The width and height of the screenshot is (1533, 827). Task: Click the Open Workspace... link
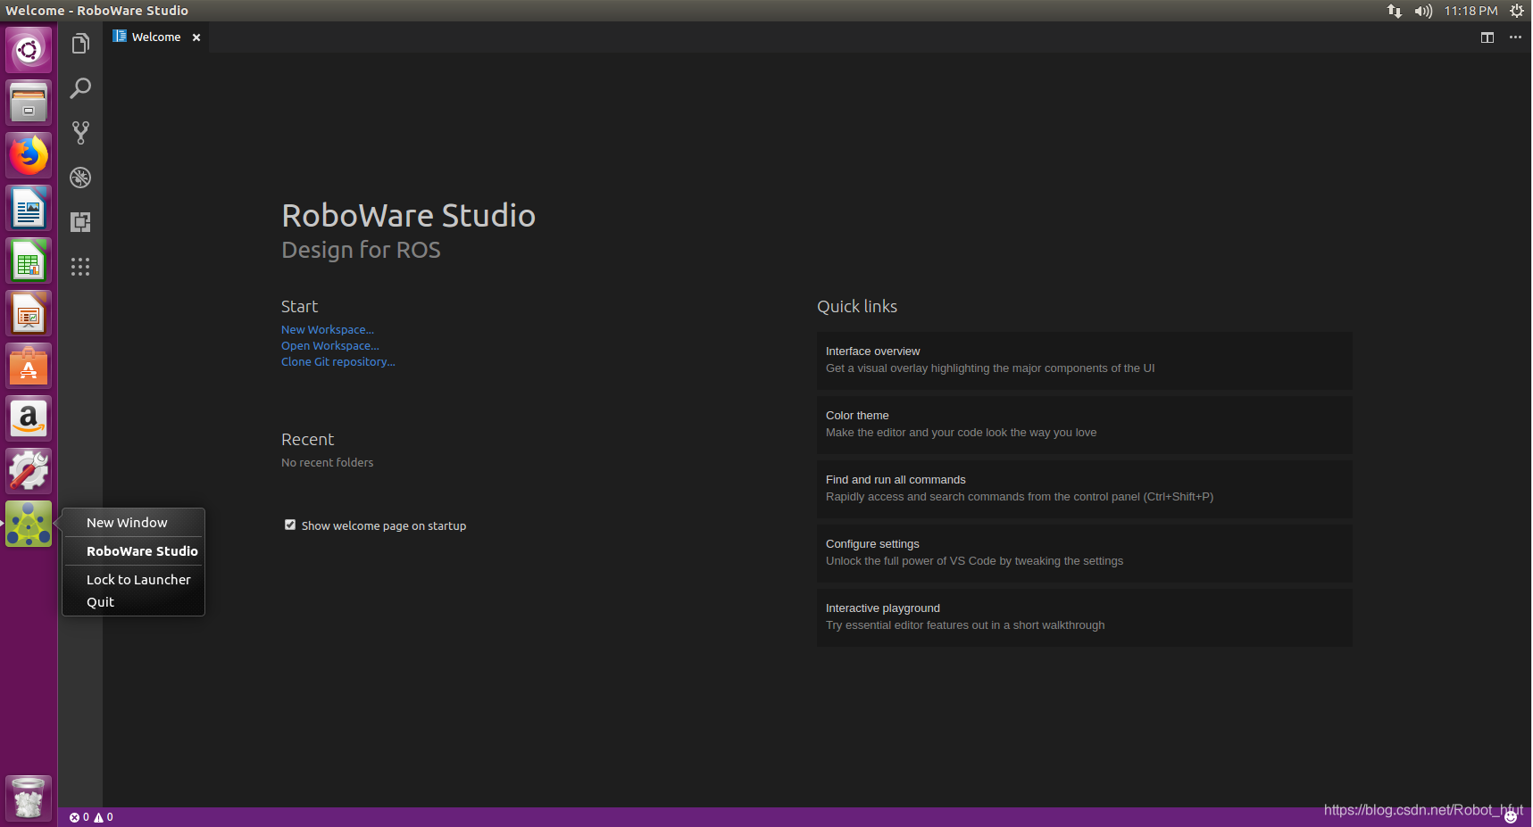click(x=330, y=346)
